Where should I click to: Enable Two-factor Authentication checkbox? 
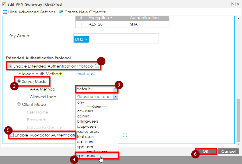(x=12, y=135)
